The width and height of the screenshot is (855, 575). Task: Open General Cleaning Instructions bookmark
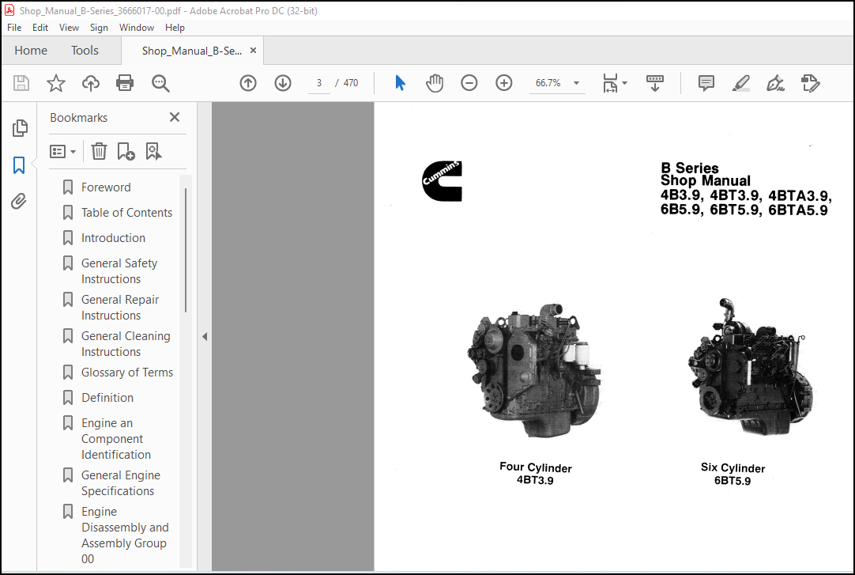click(x=126, y=344)
